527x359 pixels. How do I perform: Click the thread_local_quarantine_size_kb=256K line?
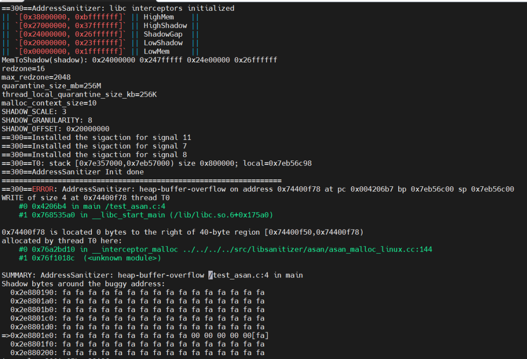pos(80,94)
